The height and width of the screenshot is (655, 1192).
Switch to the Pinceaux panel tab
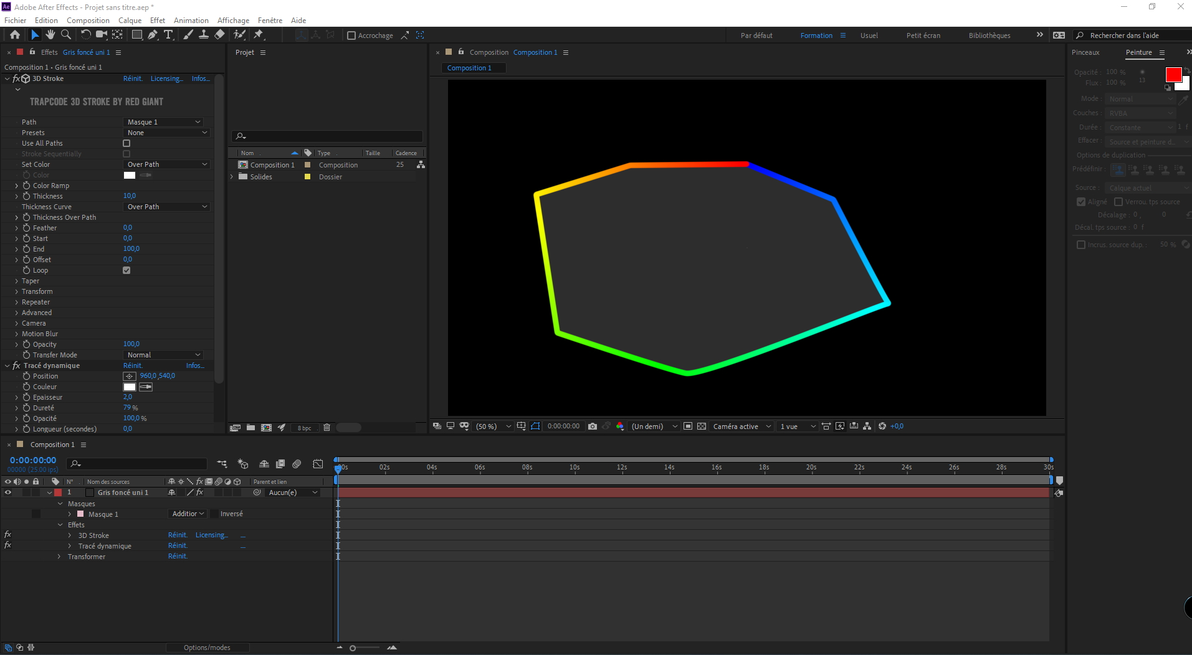click(x=1085, y=52)
